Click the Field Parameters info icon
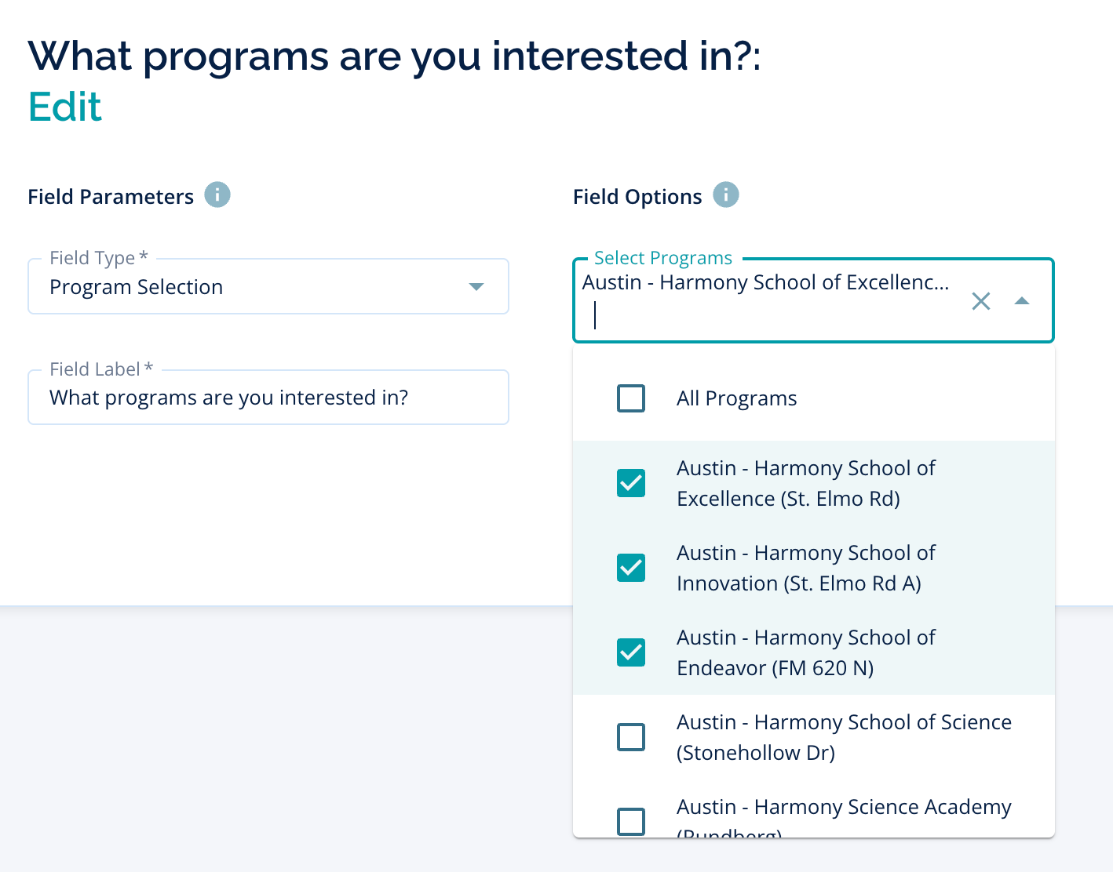Screen dimensions: 1113x872 217,194
